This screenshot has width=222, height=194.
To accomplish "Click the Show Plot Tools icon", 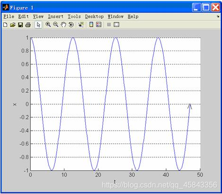I will click(116, 25).
